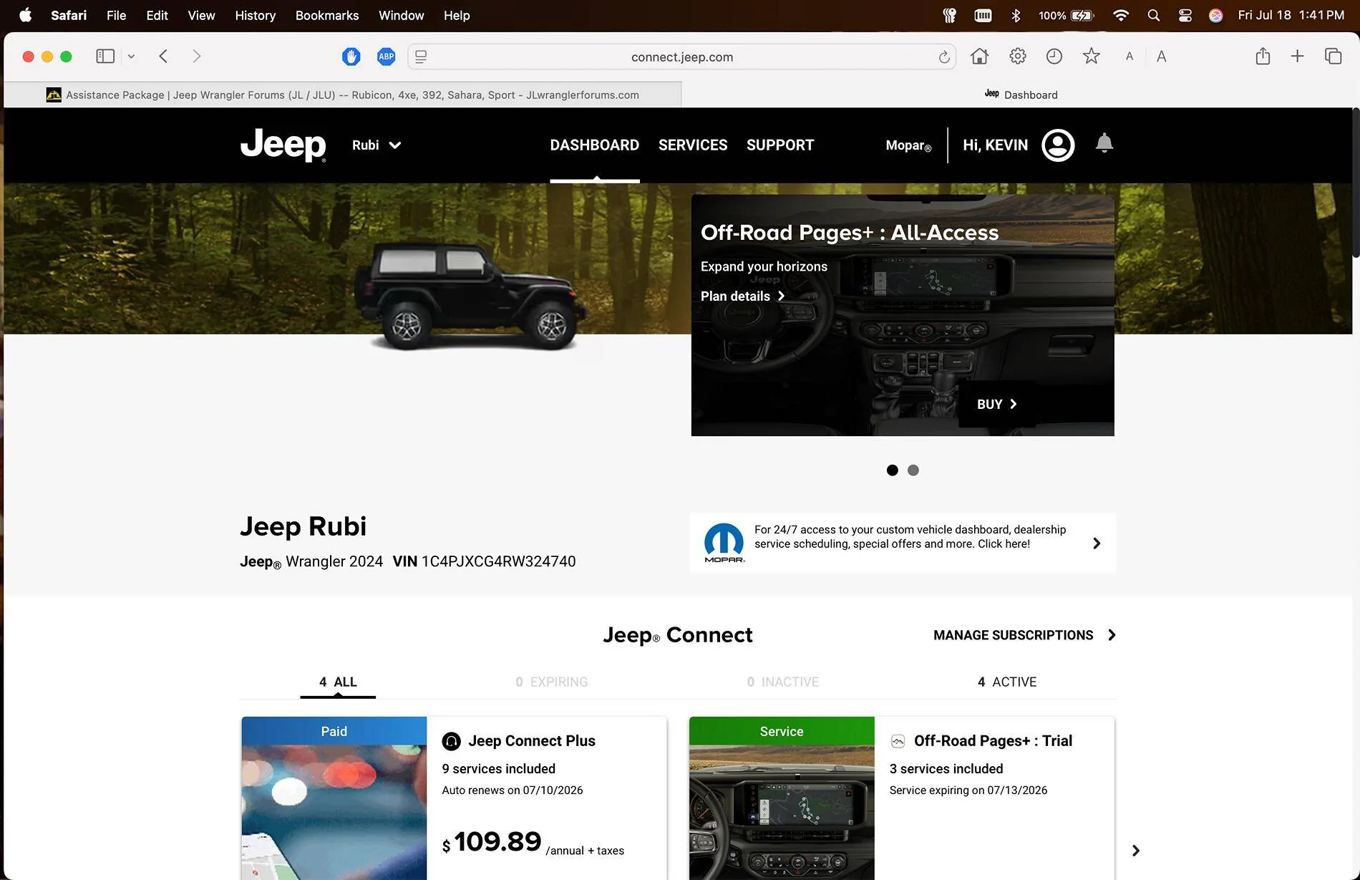The height and width of the screenshot is (880, 1360).
Task: Select the 4 ACTIVE tab
Action: 1006,682
